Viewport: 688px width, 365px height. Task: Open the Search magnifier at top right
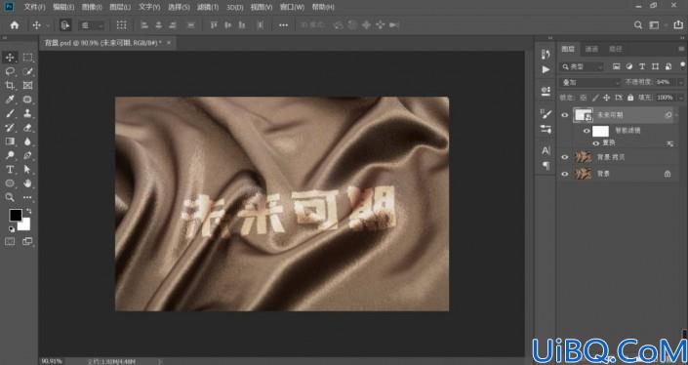(638, 25)
